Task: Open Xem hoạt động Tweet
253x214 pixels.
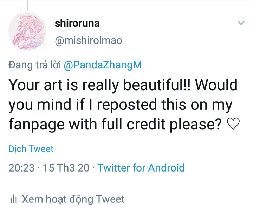Action: coord(73,200)
